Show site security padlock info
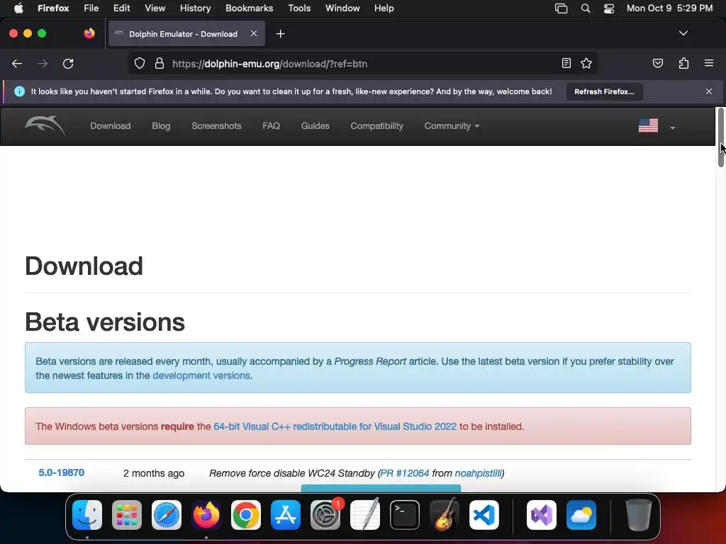 pyautogui.click(x=160, y=63)
